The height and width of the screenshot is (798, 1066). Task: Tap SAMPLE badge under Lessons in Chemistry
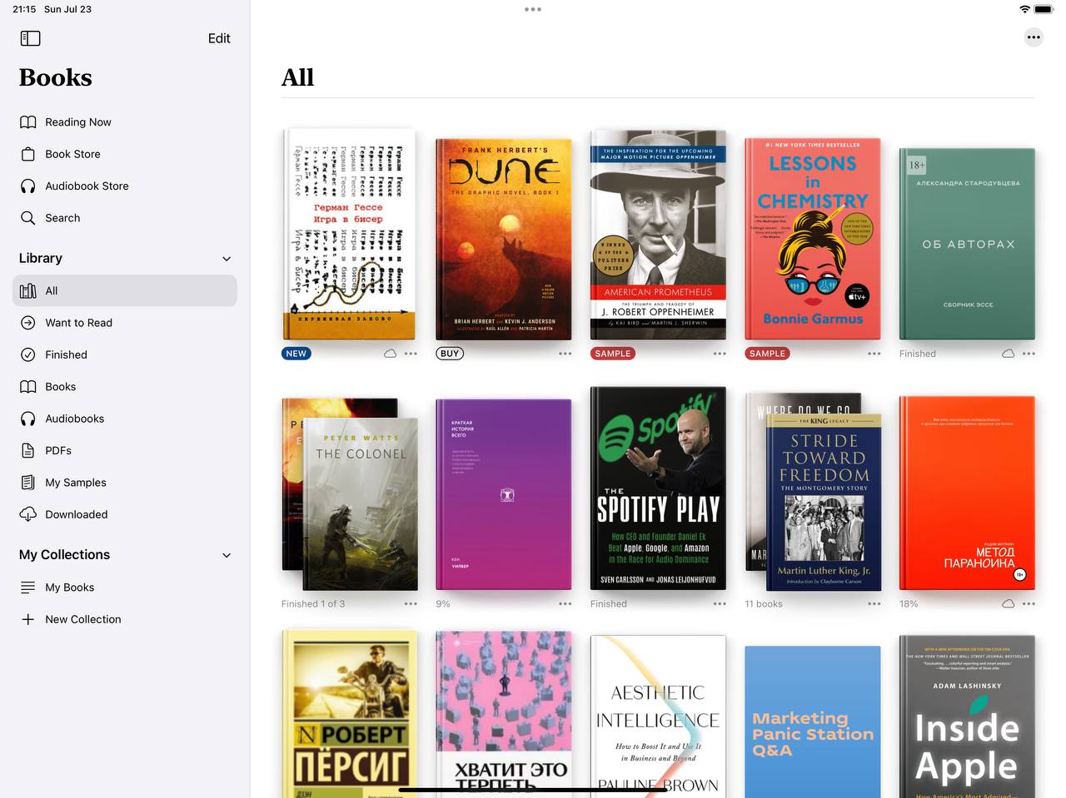click(767, 354)
